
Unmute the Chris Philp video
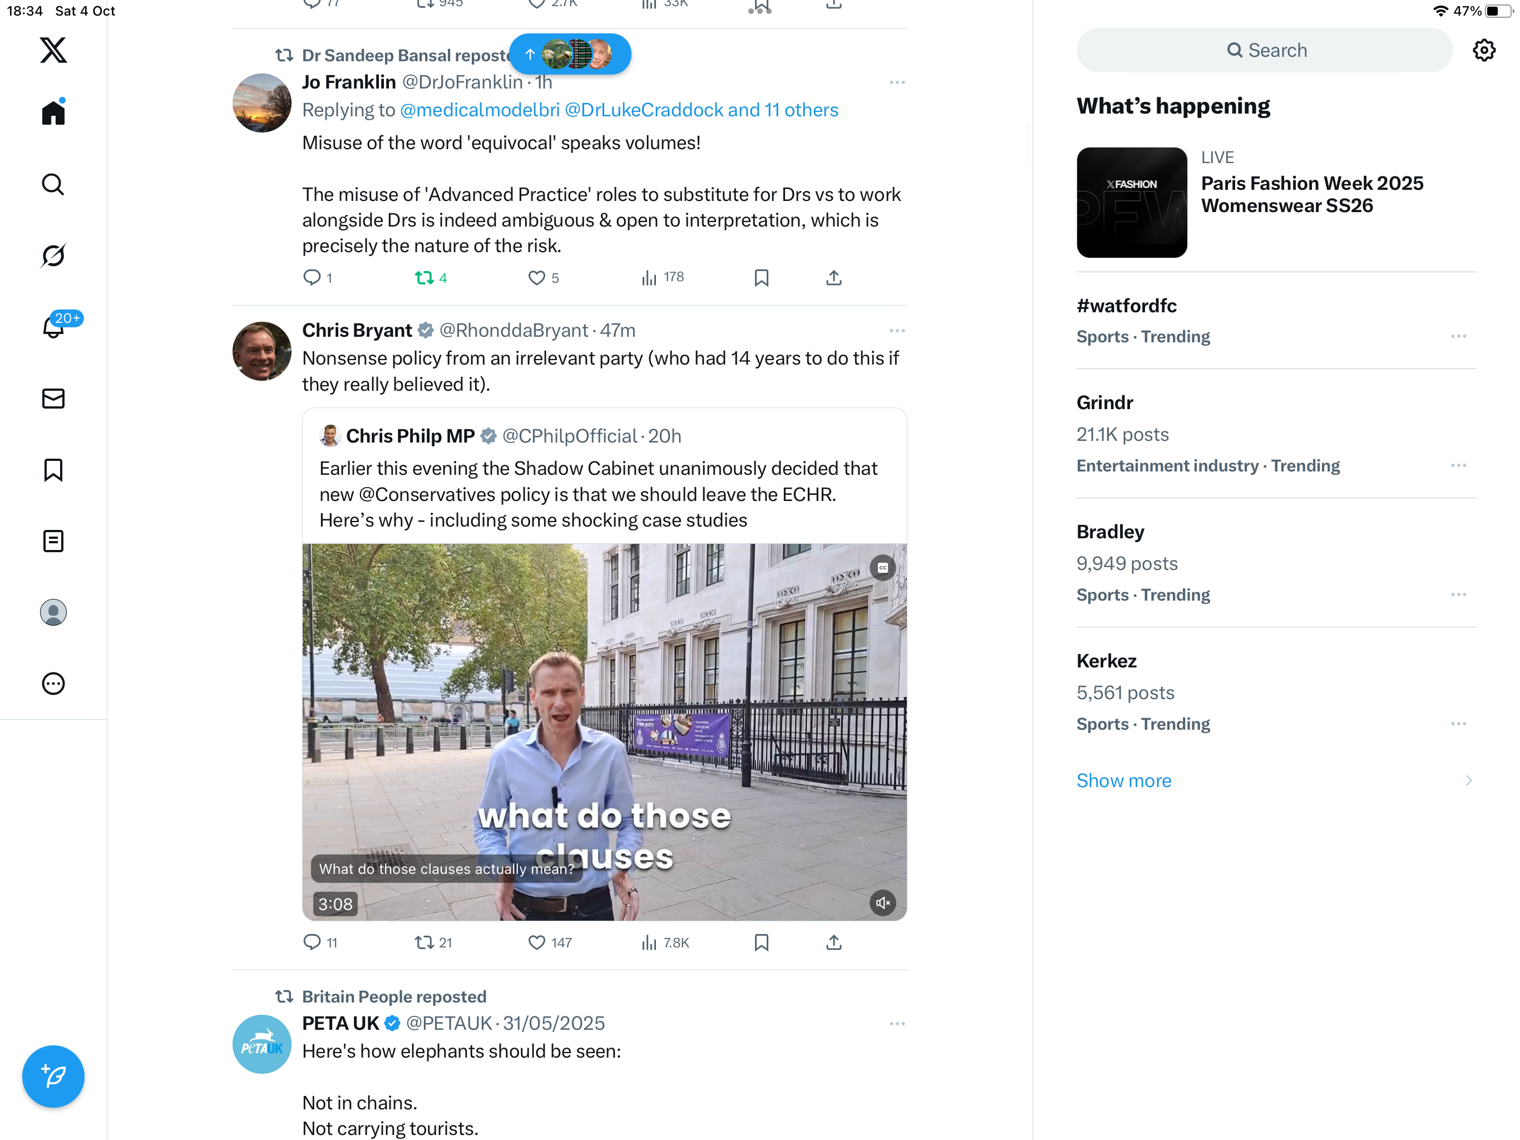pyautogui.click(x=882, y=902)
